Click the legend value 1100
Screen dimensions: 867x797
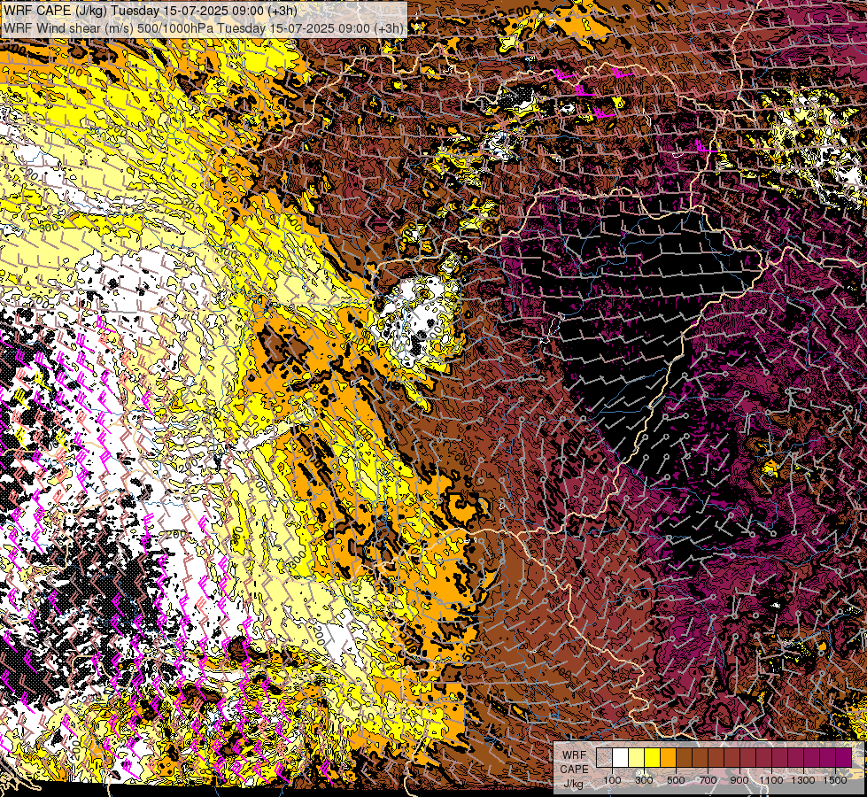(770, 780)
